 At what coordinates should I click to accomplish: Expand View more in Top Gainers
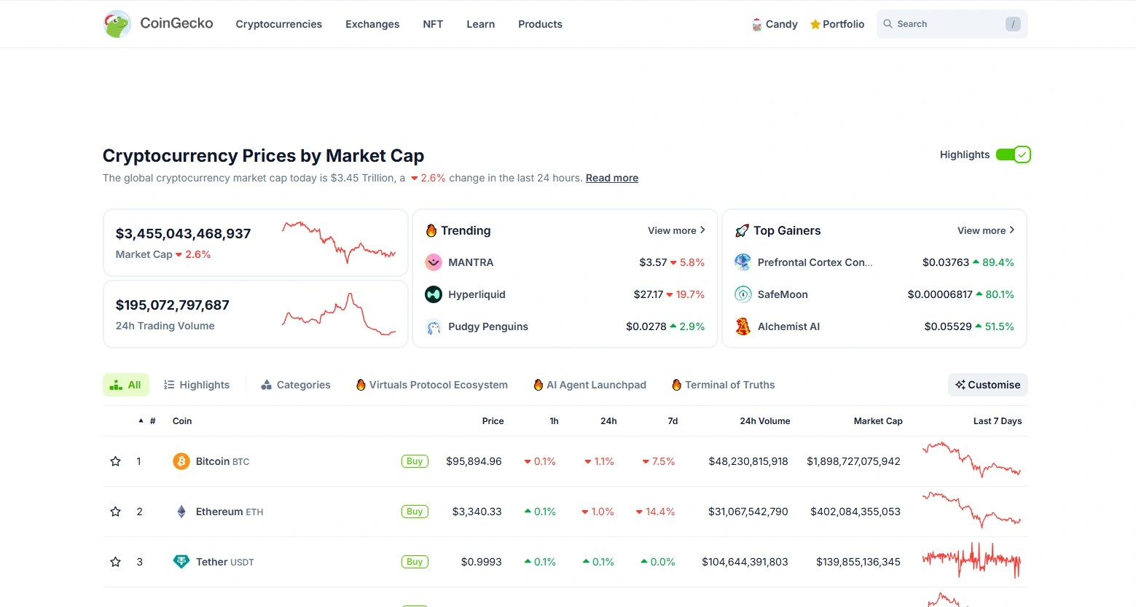point(986,230)
